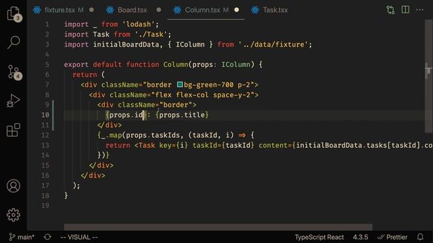This screenshot has height=243, width=433.
Task: Open the More Actions ellipsis menu
Action: tap(419, 10)
